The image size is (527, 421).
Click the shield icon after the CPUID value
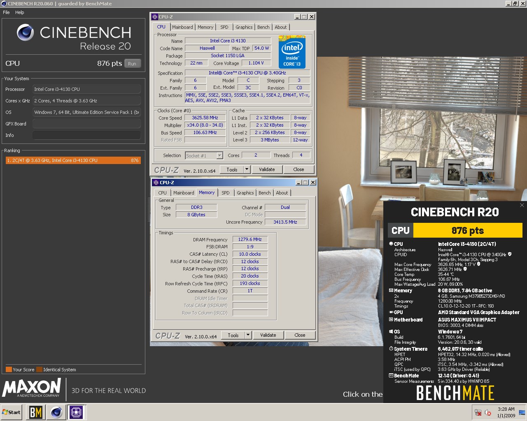tap(510, 254)
